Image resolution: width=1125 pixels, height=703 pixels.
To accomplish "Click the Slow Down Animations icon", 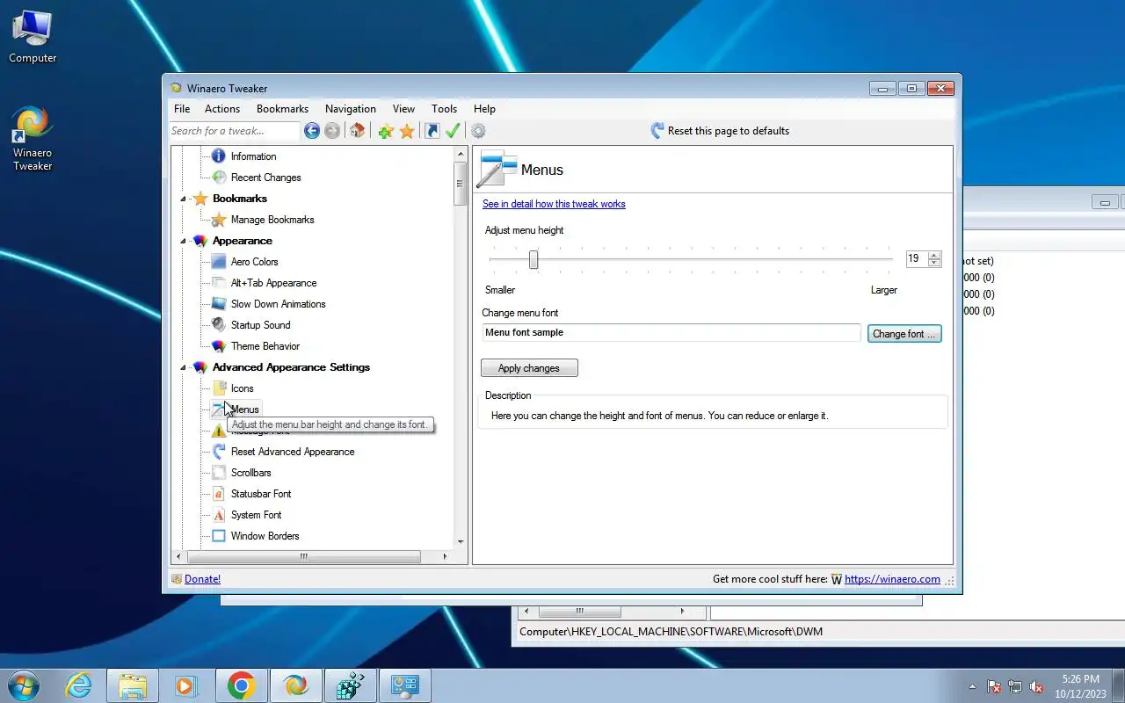I will 219,304.
